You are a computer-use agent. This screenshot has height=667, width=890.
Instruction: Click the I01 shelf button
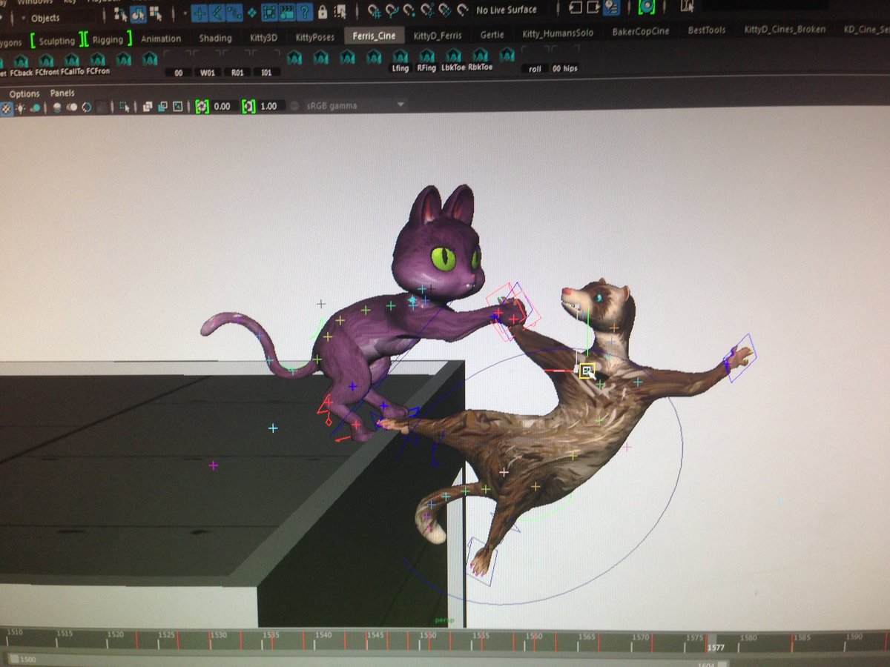(266, 73)
